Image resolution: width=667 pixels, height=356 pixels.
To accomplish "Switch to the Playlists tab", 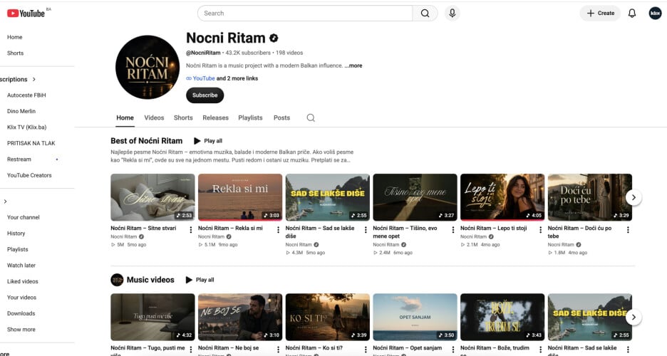I will [x=251, y=117].
